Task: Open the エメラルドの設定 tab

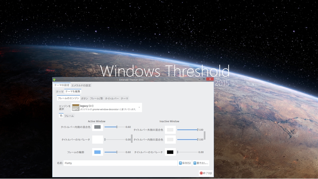Action: [x=81, y=85]
